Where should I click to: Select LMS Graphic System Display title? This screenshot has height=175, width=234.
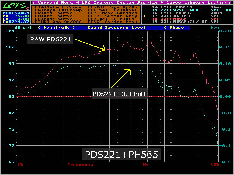pos(120,3)
